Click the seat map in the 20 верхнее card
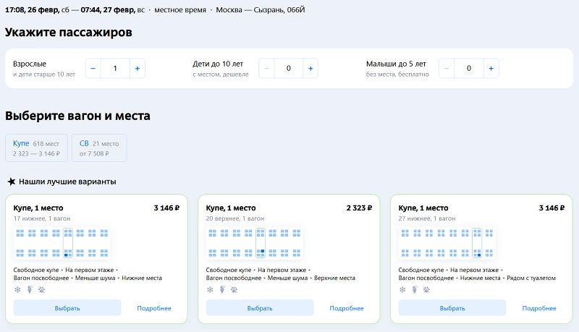Screen dimensions: 579x332 255,244
